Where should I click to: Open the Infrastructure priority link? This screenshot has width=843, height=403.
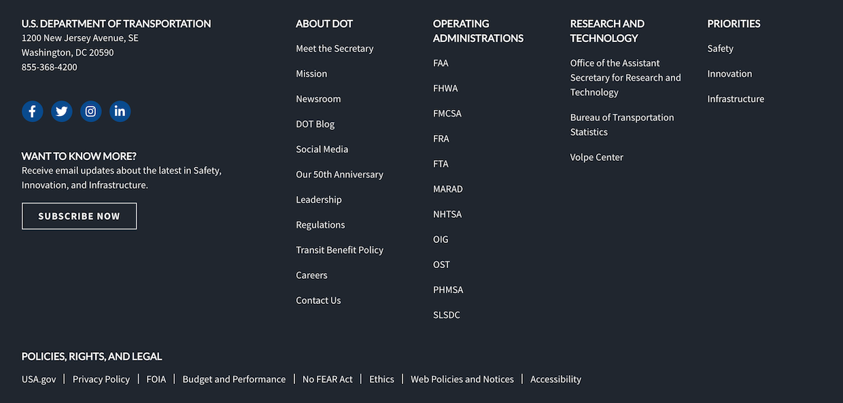(x=736, y=99)
